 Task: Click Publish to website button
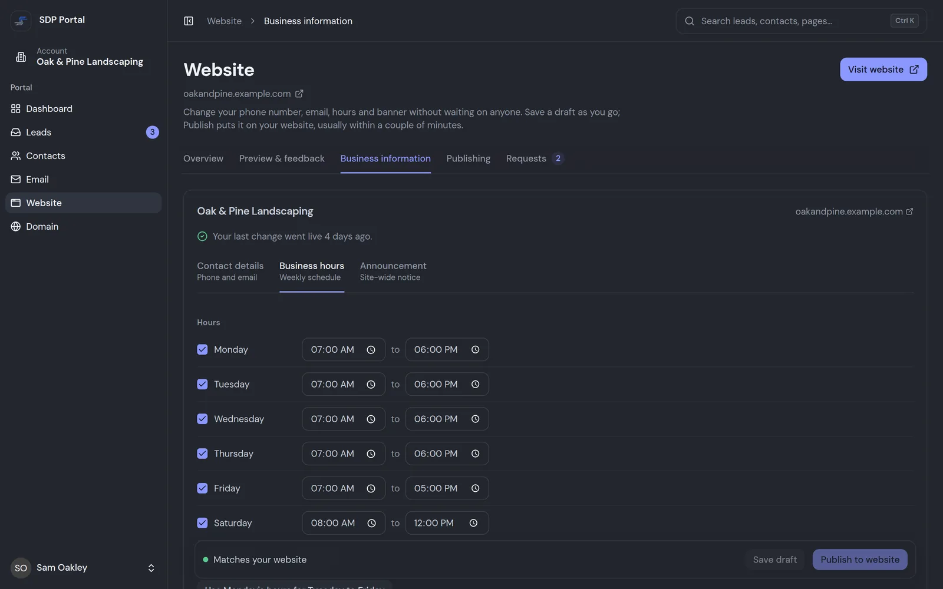(860, 560)
